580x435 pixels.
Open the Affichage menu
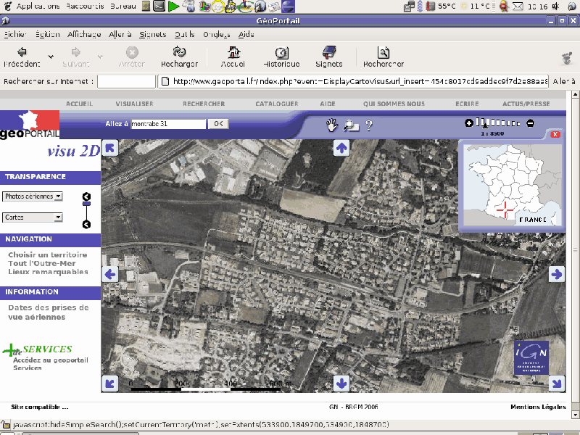click(x=84, y=34)
